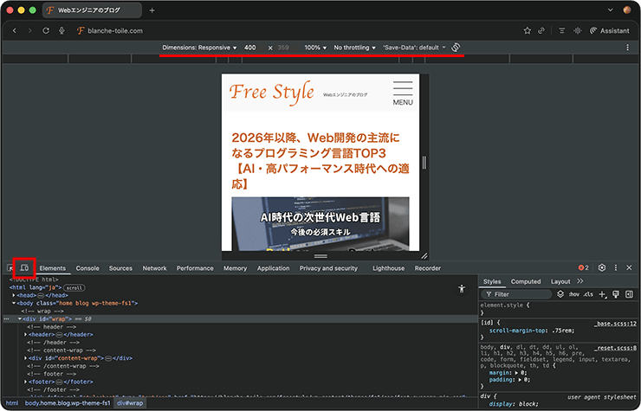
Task: Expand the header element node
Action: pos(26,335)
